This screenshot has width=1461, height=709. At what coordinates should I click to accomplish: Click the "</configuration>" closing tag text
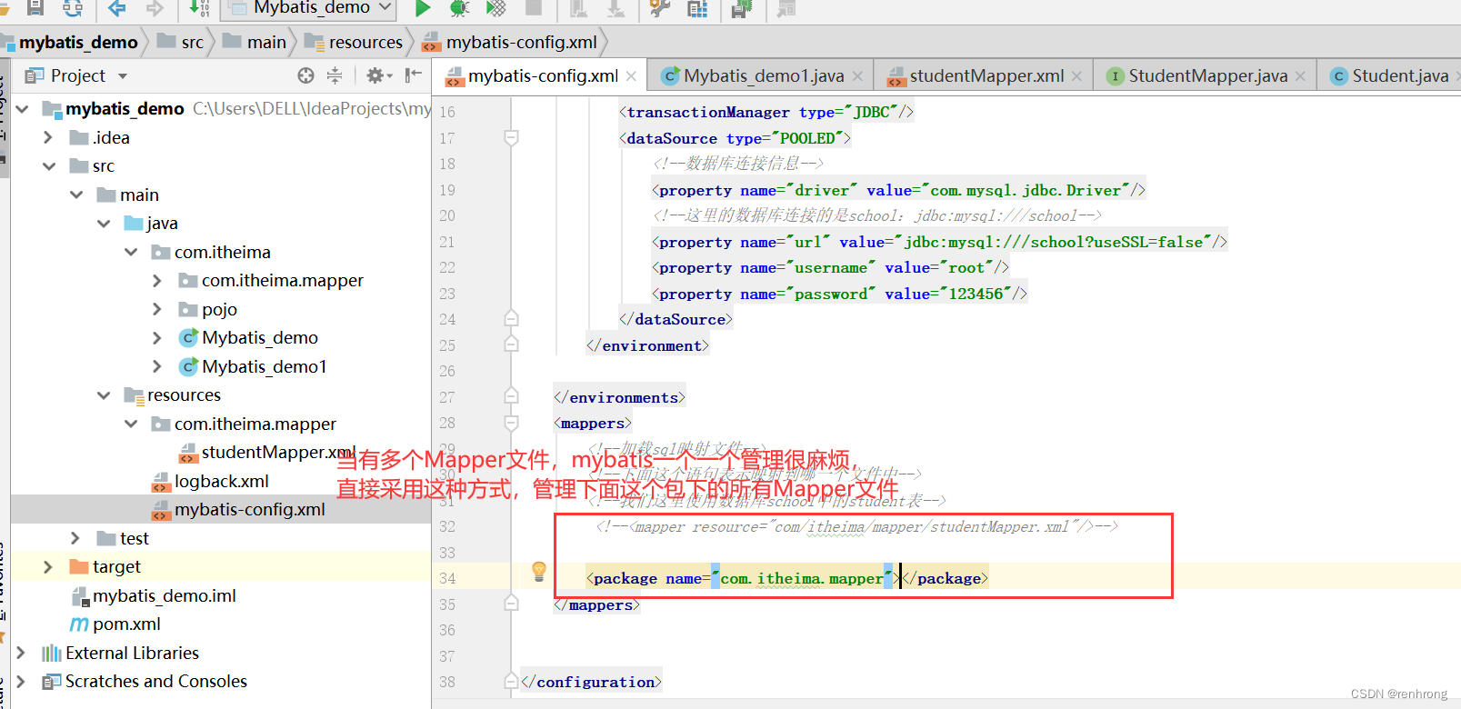point(591,682)
